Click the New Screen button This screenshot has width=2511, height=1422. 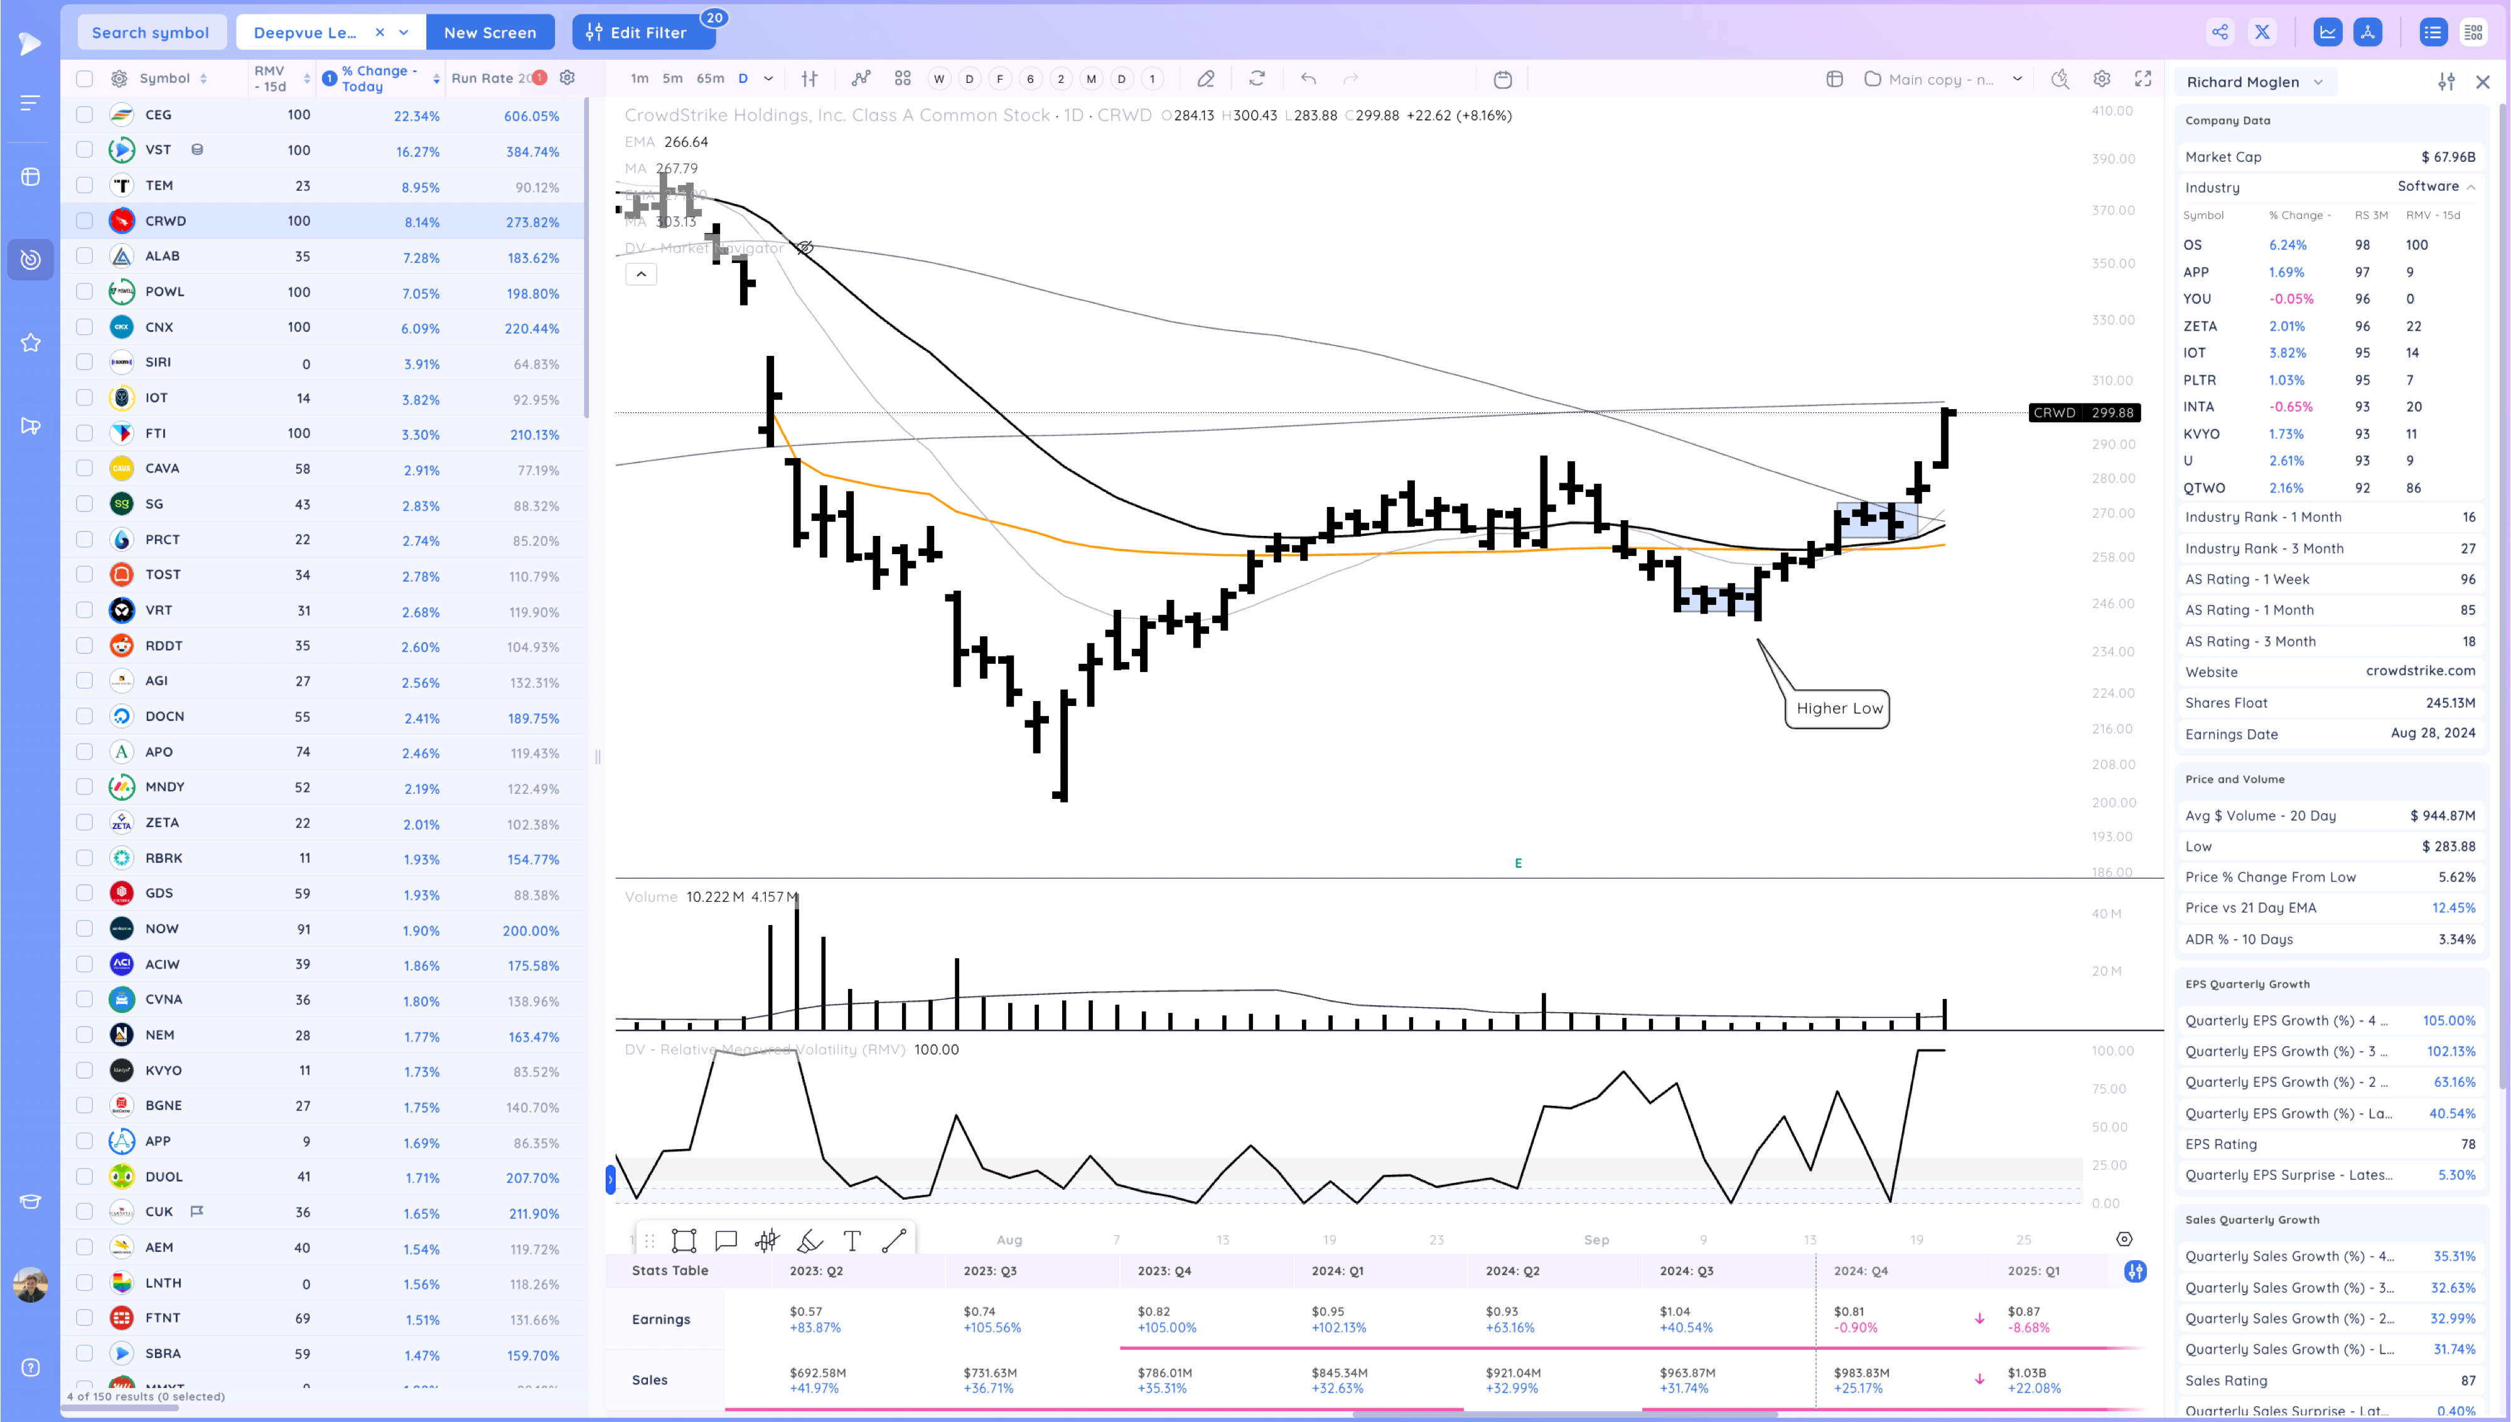(x=489, y=32)
